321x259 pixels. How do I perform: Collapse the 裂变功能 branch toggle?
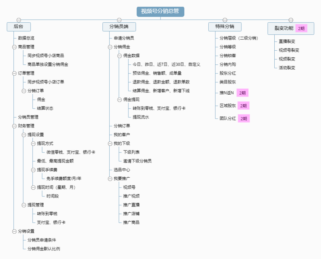[291, 20]
